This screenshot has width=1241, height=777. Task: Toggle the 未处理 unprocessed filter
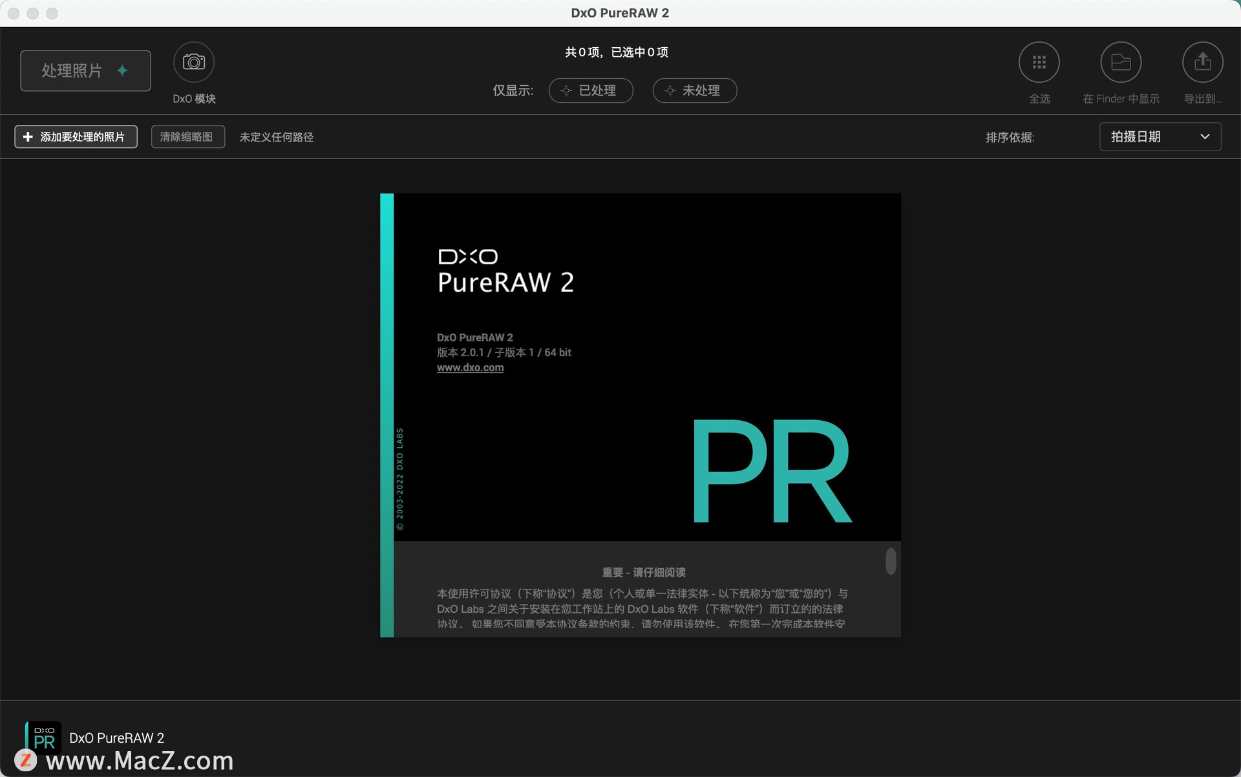click(x=695, y=90)
